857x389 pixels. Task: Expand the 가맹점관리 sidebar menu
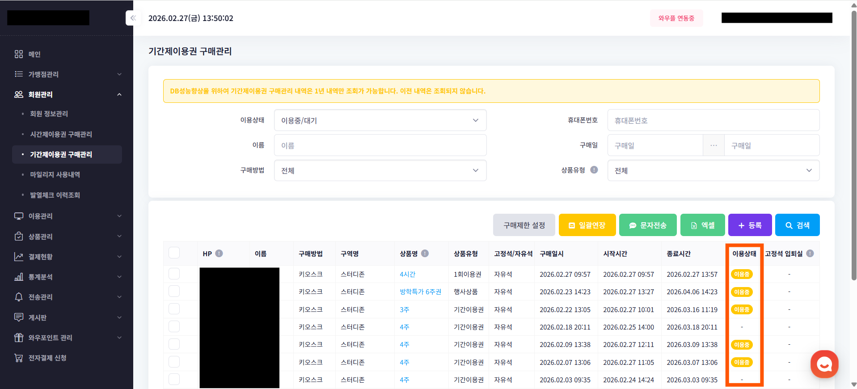pyautogui.click(x=67, y=74)
